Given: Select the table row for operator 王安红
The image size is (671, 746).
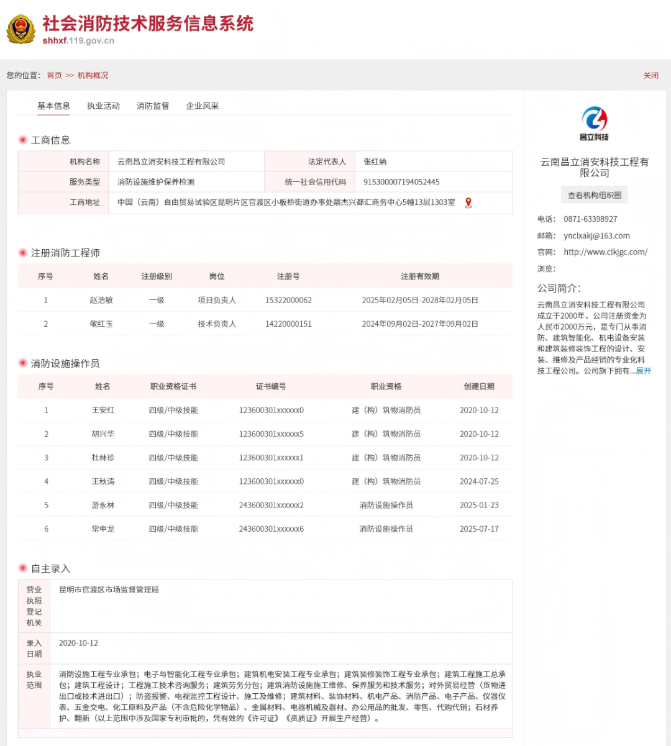Looking at the screenshot, I should (265, 410).
